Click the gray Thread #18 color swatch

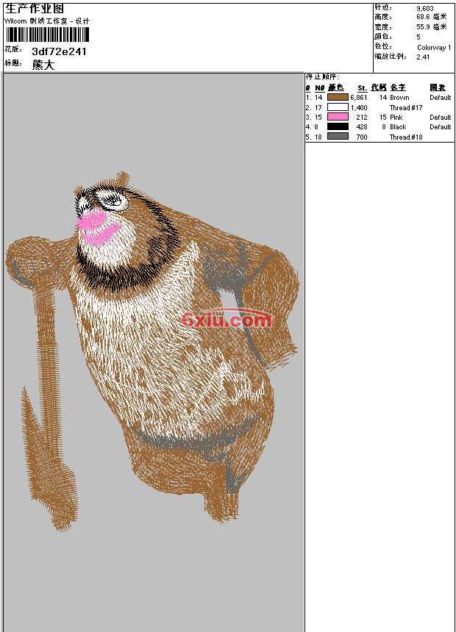click(x=338, y=137)
